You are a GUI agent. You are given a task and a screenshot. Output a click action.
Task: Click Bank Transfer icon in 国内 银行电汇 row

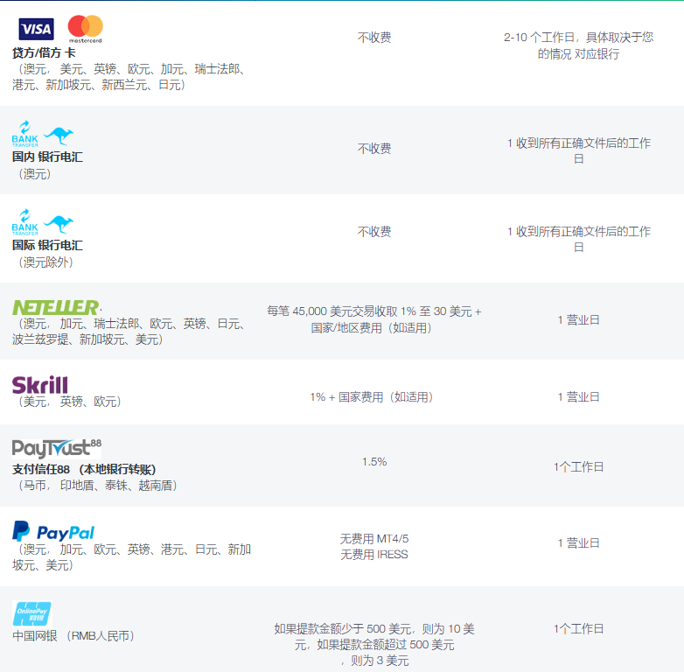click(24, 134)
